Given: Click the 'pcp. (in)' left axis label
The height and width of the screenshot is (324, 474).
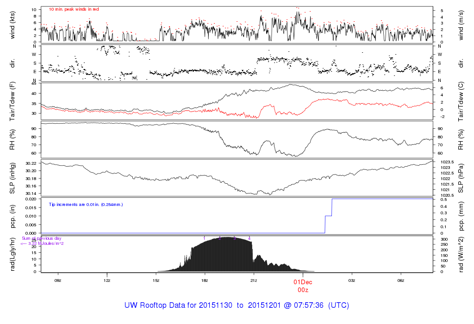Looking at the screenshot, I should coord(12,216).
